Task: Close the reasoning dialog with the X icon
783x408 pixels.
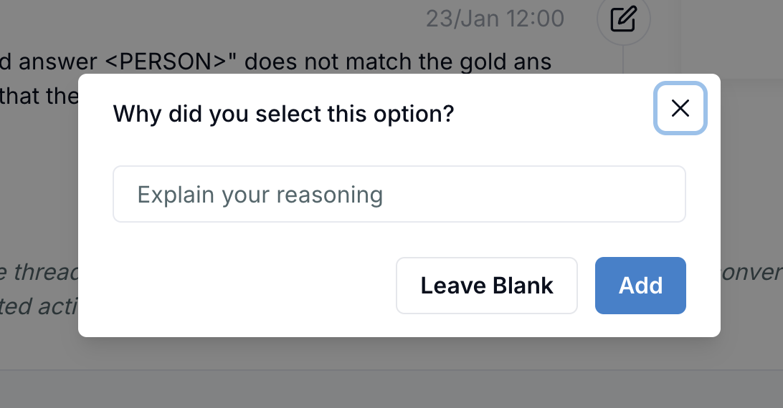Action: tap(680, 108)
